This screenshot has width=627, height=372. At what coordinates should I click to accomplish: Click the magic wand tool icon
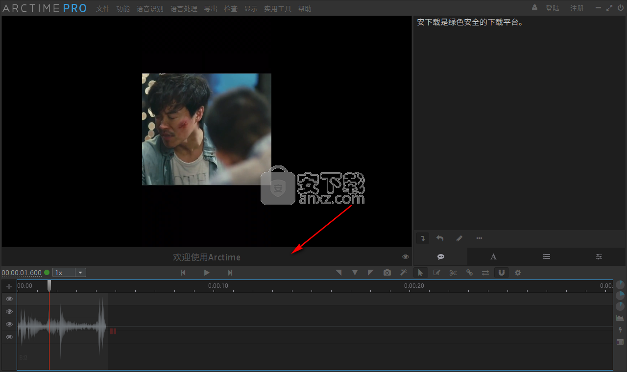tap(404, 273)
